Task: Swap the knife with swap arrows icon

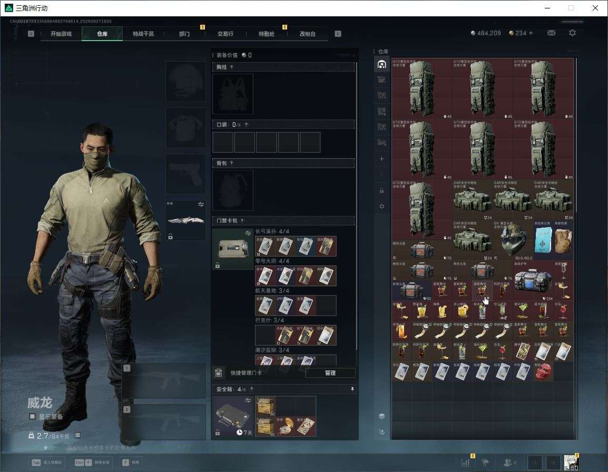Action: (x=201, y=204)
